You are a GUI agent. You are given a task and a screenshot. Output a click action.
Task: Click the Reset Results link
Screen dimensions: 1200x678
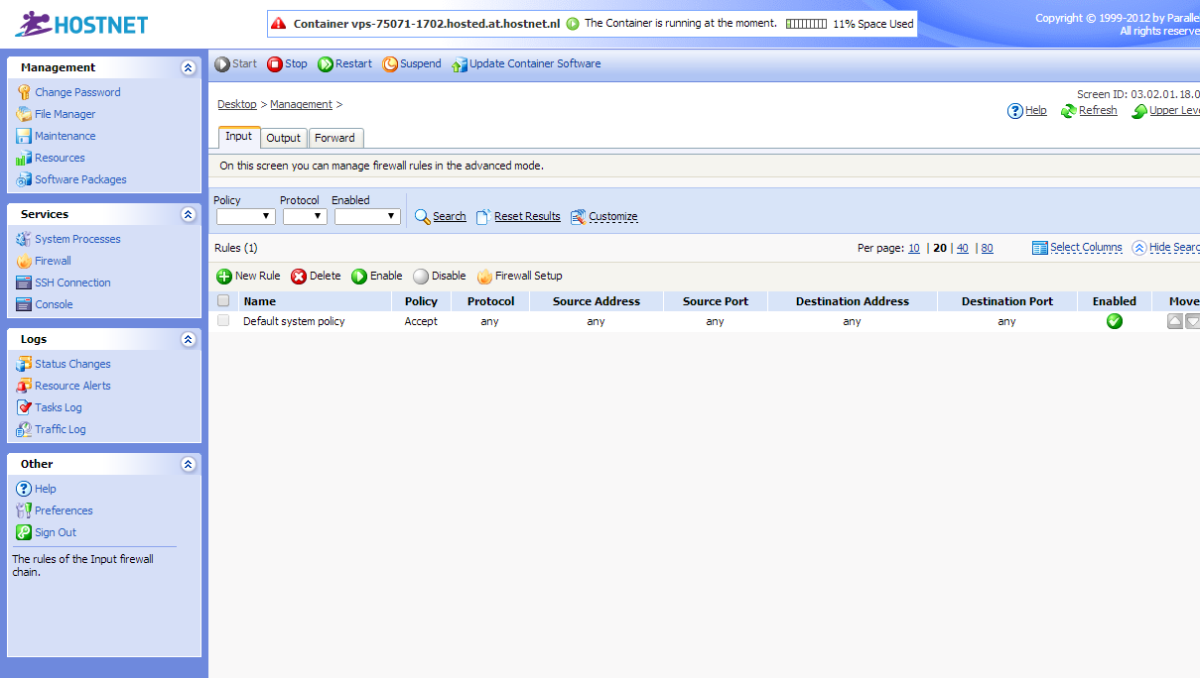click(x=527, y=216)
